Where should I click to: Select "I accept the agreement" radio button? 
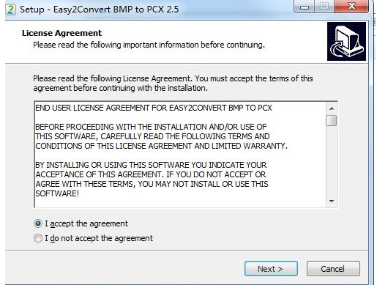click(x=38, y=223)
